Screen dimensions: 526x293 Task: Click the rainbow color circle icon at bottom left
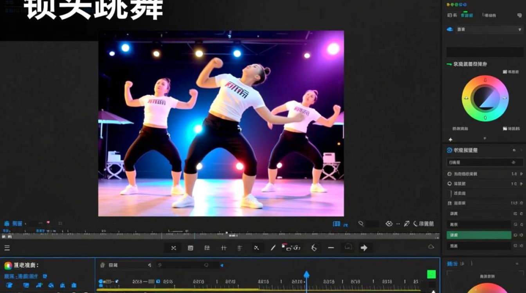click(x=8, y=266)
